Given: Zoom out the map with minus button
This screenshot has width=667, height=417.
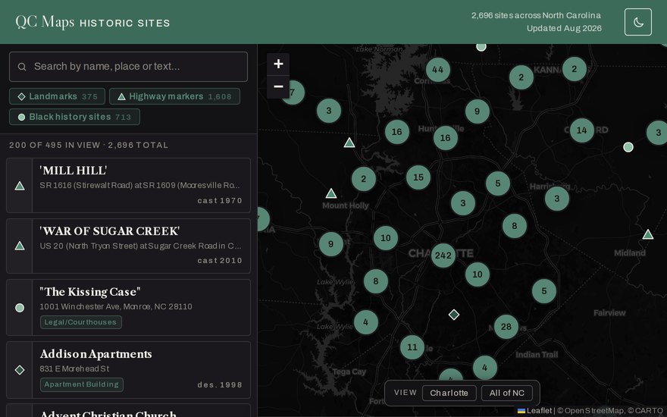Looking at the screenshot, I should (278, 86).
